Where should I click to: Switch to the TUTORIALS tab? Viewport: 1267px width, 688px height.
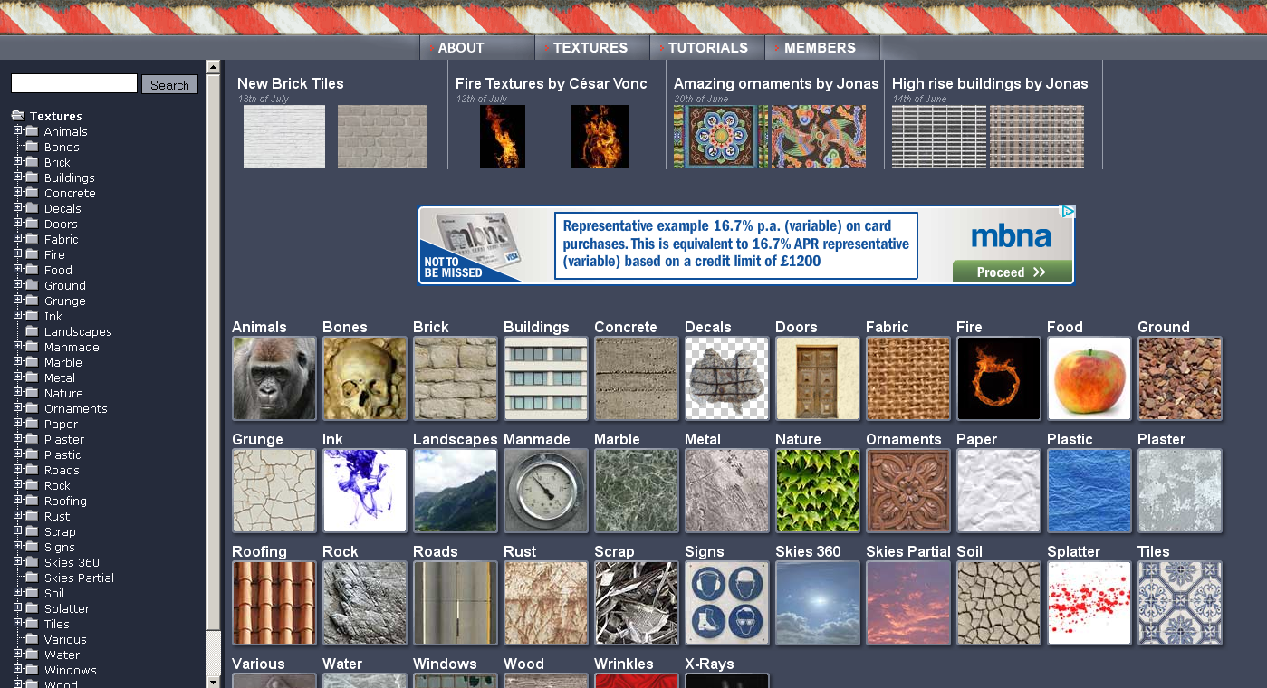707,47
